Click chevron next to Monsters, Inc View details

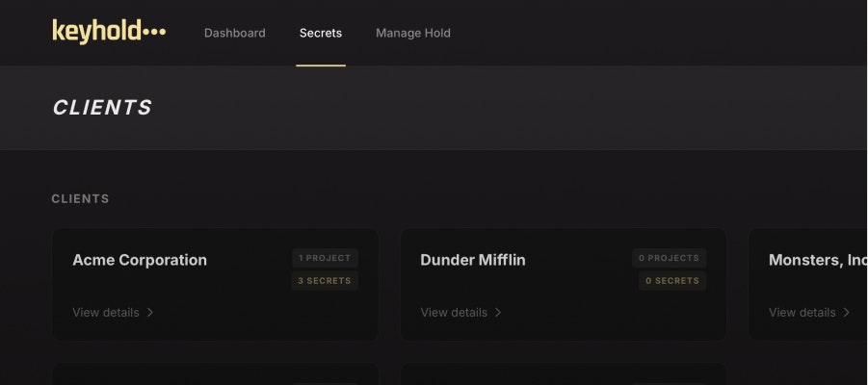[x=847, y=313]
